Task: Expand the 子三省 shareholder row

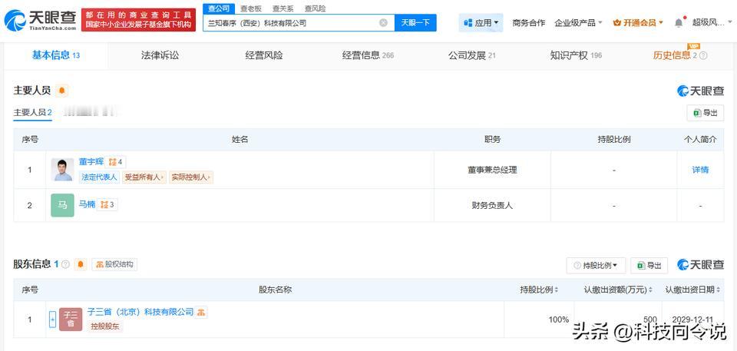Action: pos(53,320)
